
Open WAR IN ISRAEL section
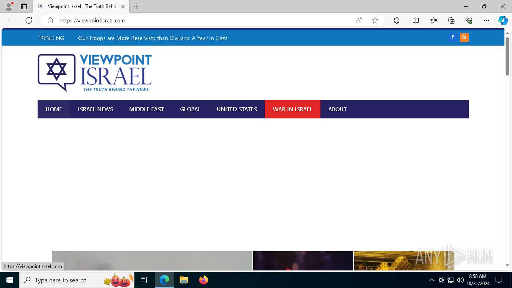pos(292,109)
